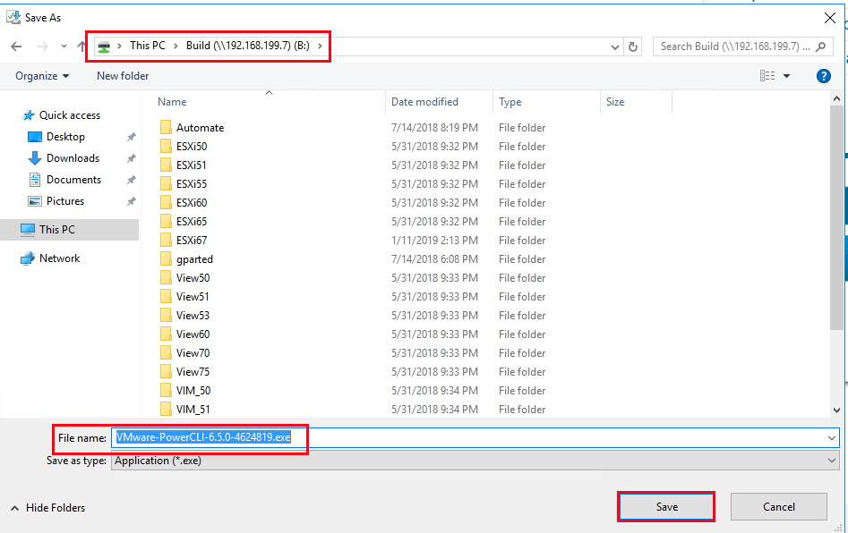
Task: Open the Save as type combo box
Action: (x=475, y=461)
